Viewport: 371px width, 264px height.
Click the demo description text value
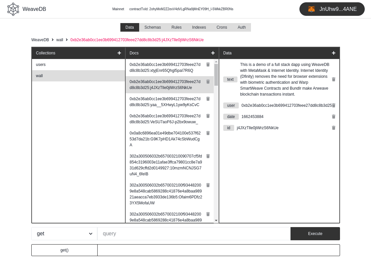coord(285,79)
